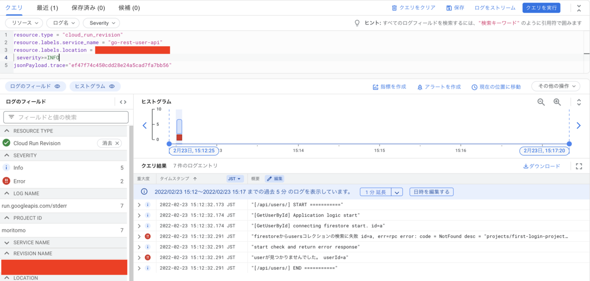Clear the filter with 消去 chip

tap(109, 143)
